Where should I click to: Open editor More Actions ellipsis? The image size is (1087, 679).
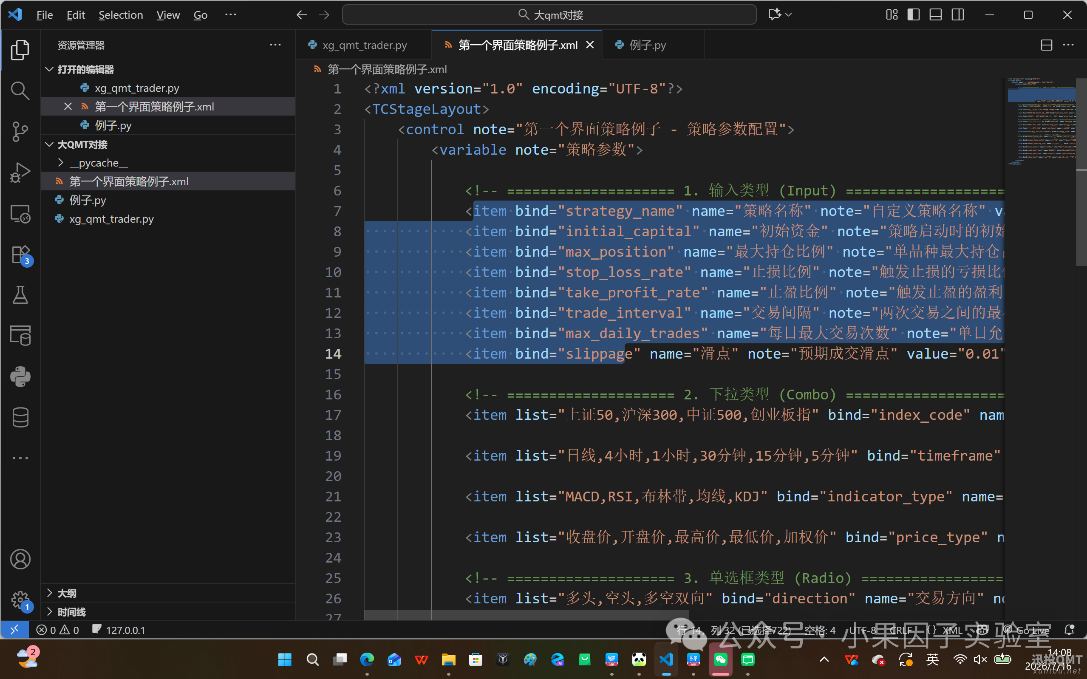coord(1069,45)
